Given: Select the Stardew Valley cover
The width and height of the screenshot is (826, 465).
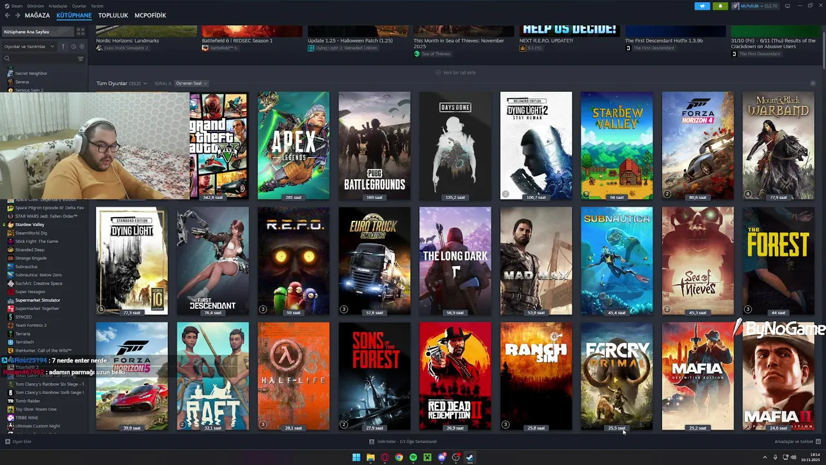Looking at the screenshot, I should [x=617, y=145].
